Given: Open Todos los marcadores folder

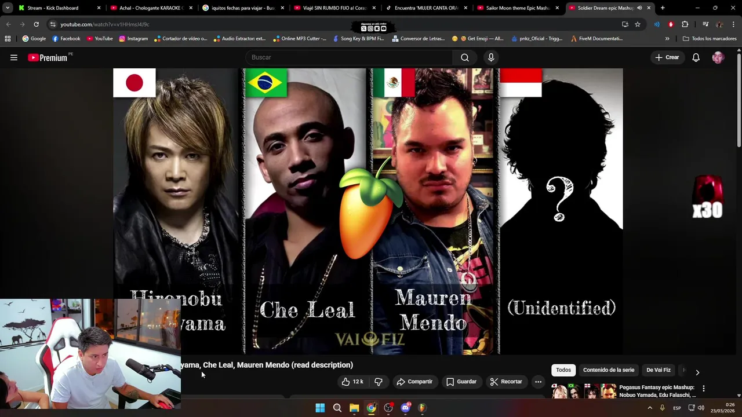Looking at the screenshot, I should coord(710,39).
